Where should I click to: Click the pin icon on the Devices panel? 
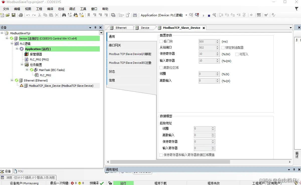(x=95, y=27)
